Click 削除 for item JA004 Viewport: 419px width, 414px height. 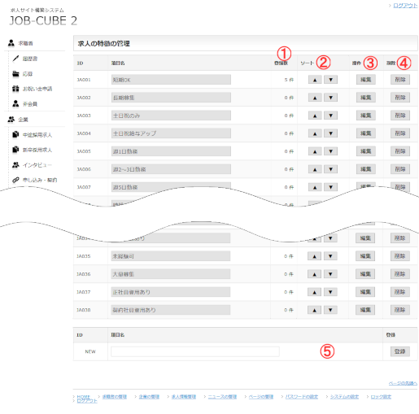point(400,133)
